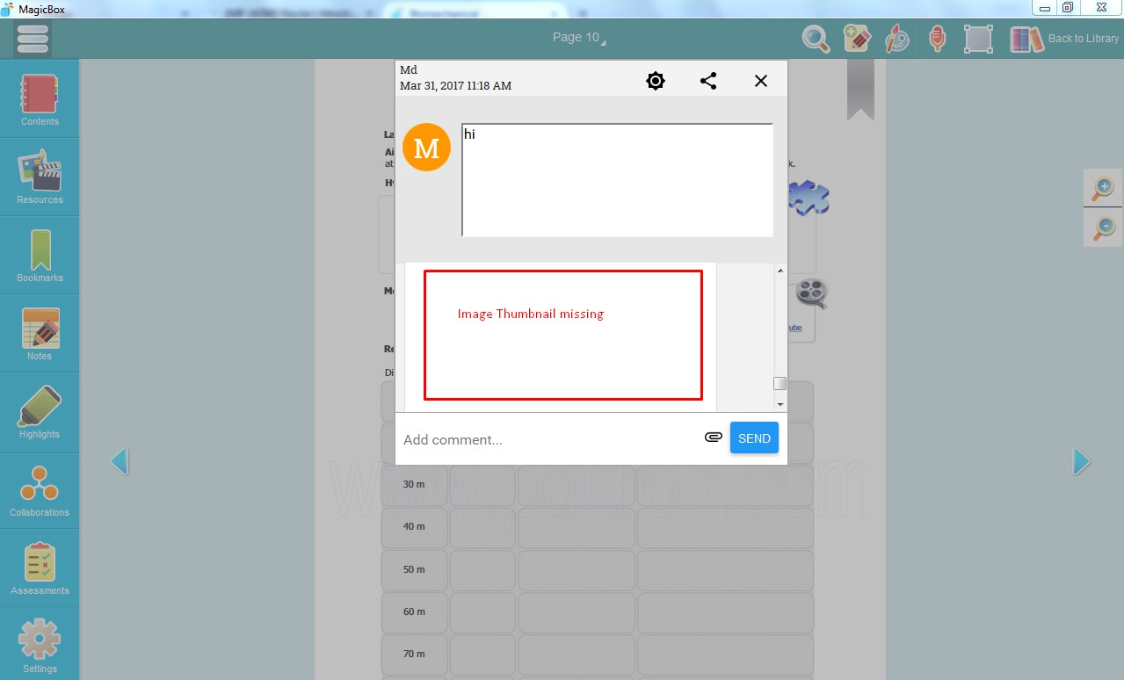
Task: Toggle the page bookmark ribbon
Action: [860, 90]
